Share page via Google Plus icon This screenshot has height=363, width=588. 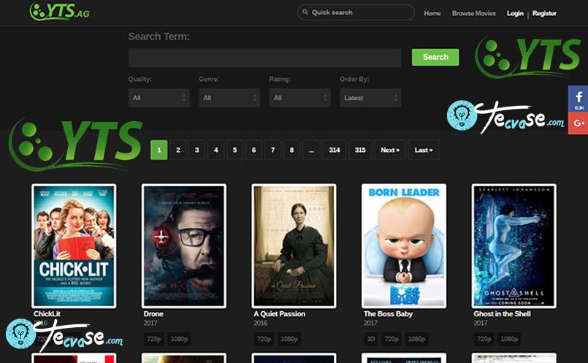[x=579, y=123]
